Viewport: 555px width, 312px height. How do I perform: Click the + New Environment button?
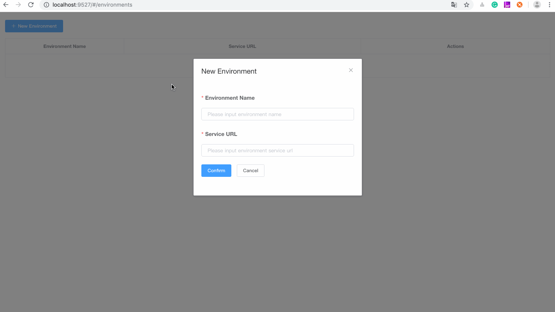[34, 26]
